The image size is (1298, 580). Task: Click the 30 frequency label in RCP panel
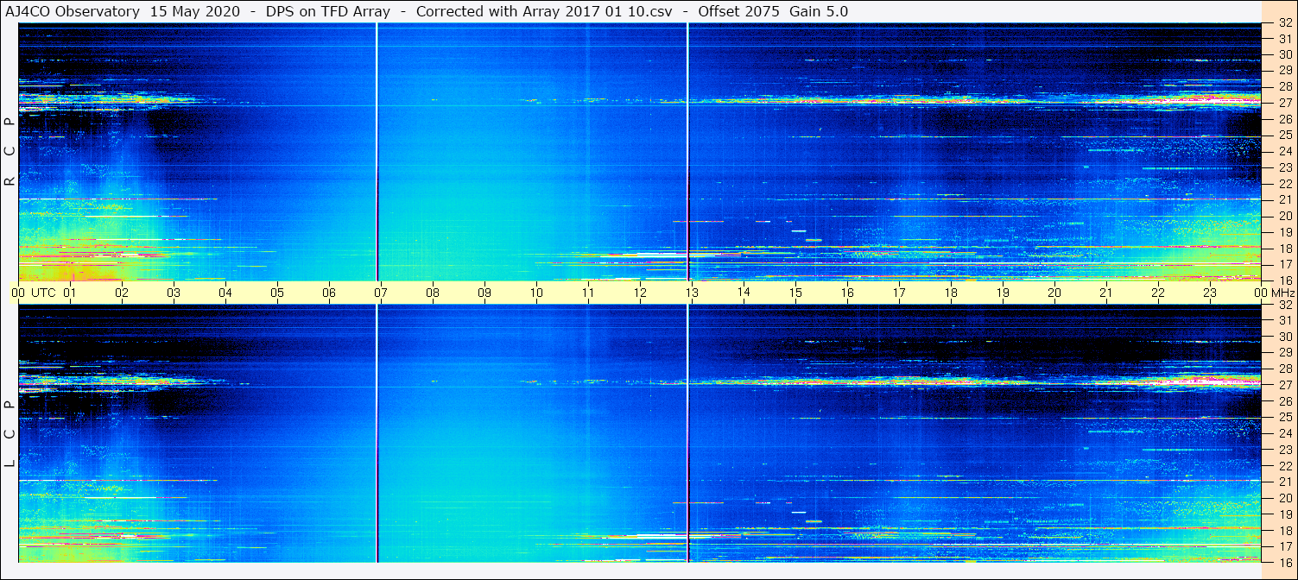1284,54
